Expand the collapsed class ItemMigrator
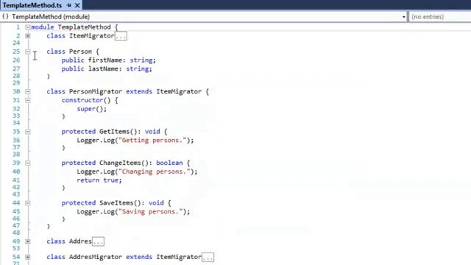Screen dimensions: 471x265 (28, 36)
